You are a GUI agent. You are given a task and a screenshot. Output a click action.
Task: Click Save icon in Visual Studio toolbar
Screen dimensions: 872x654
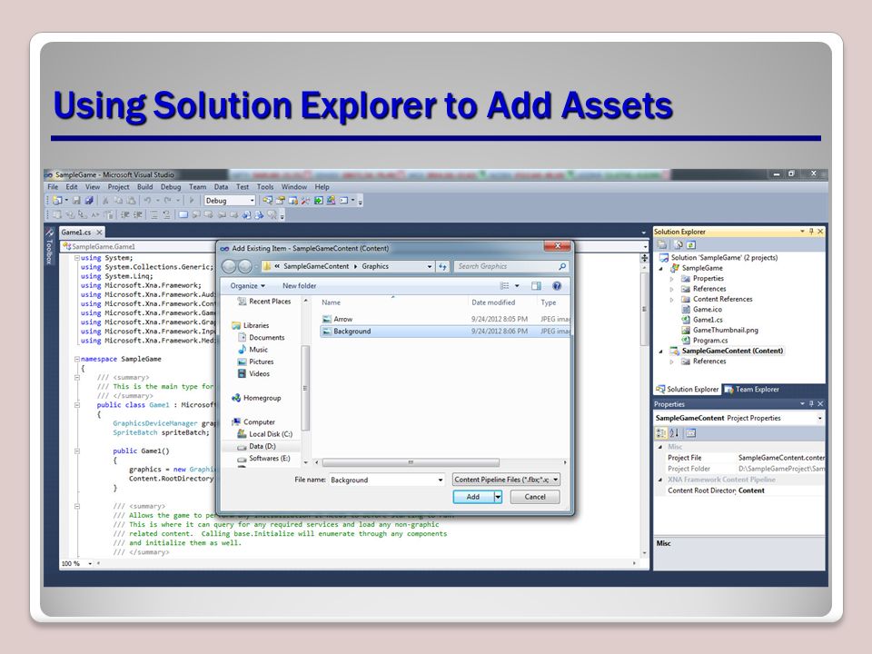[76, 201]
